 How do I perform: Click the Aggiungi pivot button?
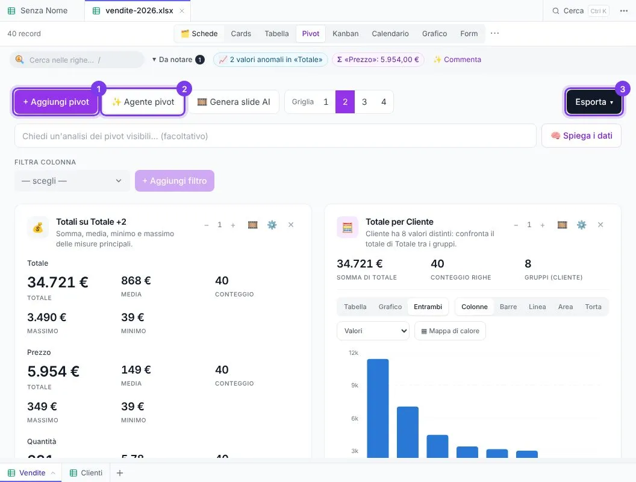pos(56,102)
